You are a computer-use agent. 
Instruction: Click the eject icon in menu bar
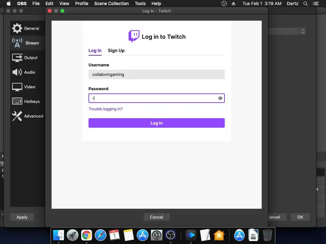coord(233,3)
